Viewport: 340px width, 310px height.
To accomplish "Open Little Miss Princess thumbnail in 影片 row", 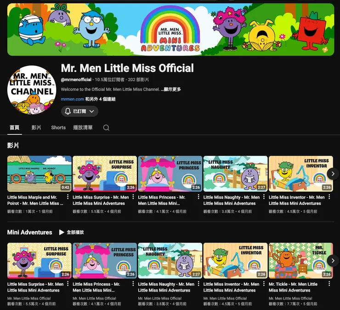I will (x=170, y=174).
